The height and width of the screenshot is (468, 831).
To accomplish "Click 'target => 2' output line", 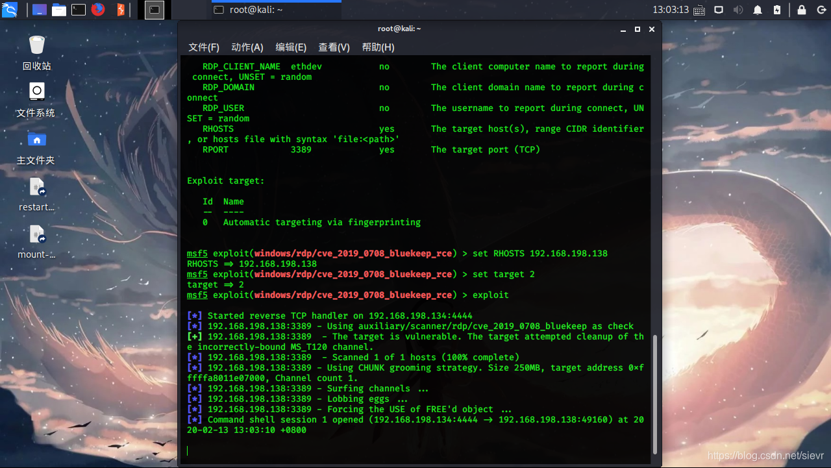I will (x=216, y=284).
